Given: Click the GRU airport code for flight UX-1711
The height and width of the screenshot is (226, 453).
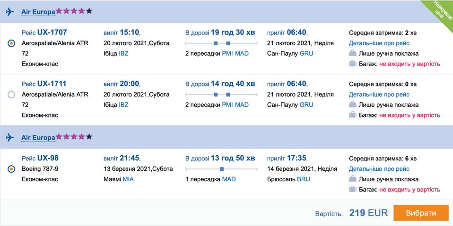Looking at the screenshot, I should coord(306,105).
